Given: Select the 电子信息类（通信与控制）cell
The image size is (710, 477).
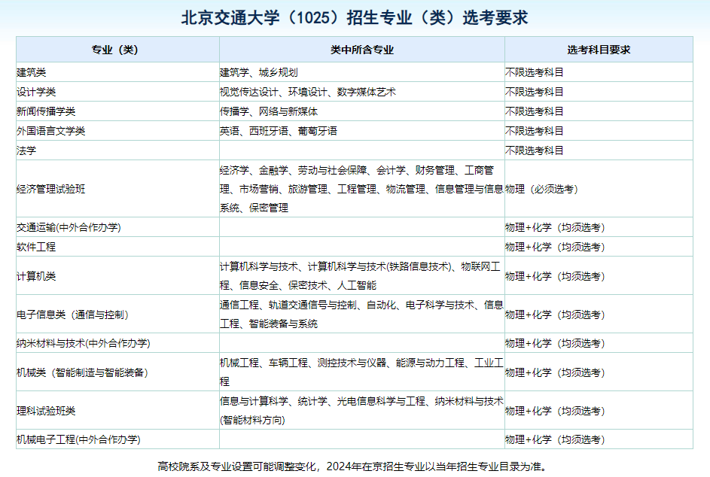Looking at the screenshot, I should pos(117,314).
